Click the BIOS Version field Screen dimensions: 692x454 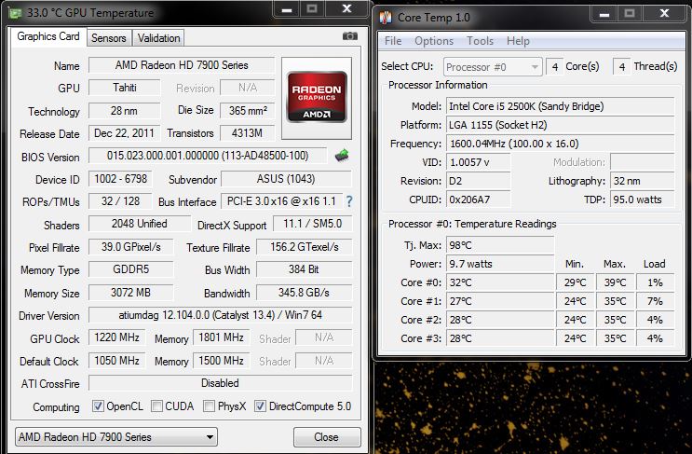[x=208, y=156]
